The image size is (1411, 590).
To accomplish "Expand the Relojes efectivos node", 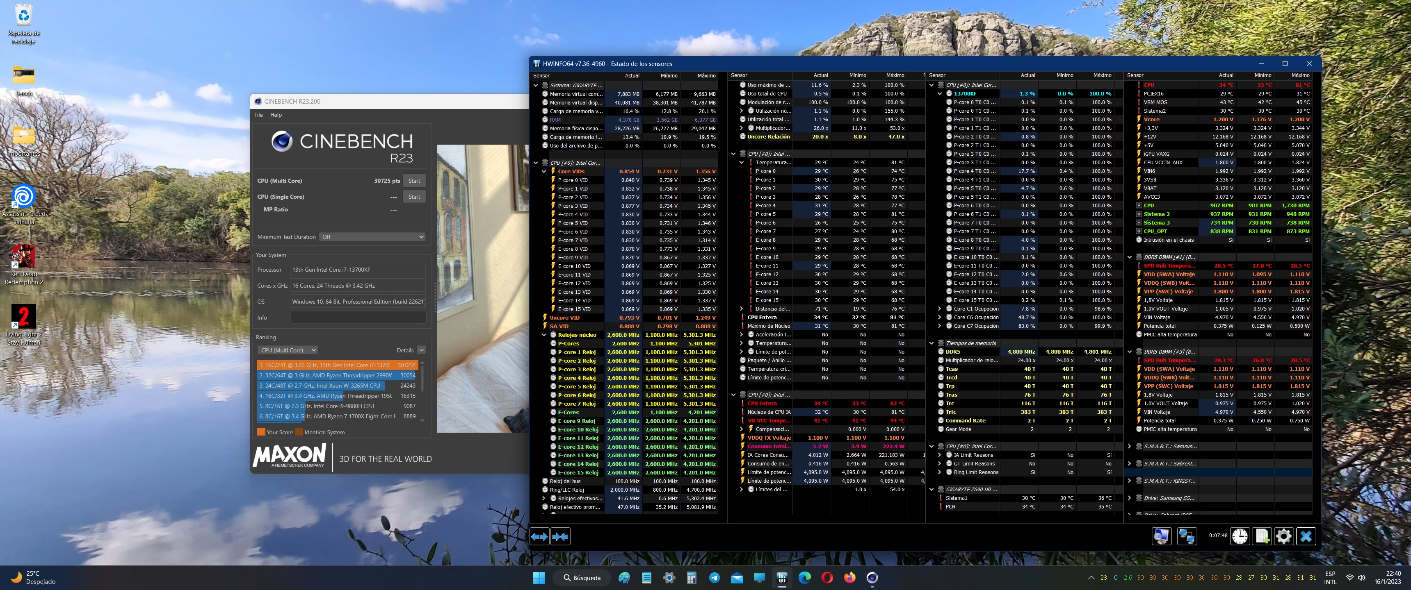I will 544,499.
